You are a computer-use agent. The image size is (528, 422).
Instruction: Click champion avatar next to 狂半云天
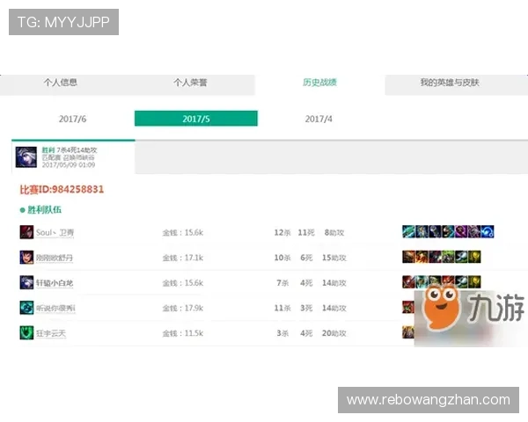point(26,333)
